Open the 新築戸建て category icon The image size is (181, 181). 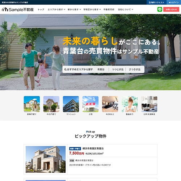point(32,104)
